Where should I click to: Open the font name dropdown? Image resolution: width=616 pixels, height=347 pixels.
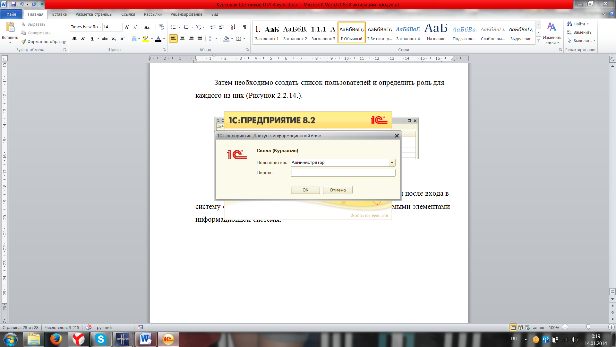pyautogui.click(x=100, y=27)
